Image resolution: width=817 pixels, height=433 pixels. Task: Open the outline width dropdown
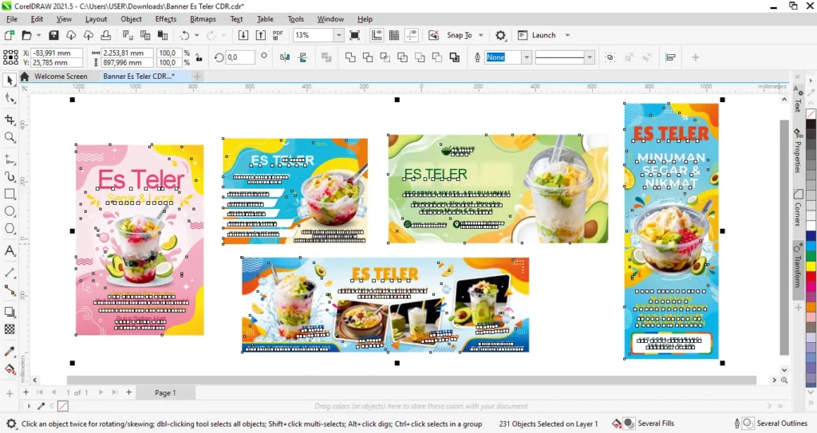527,57
